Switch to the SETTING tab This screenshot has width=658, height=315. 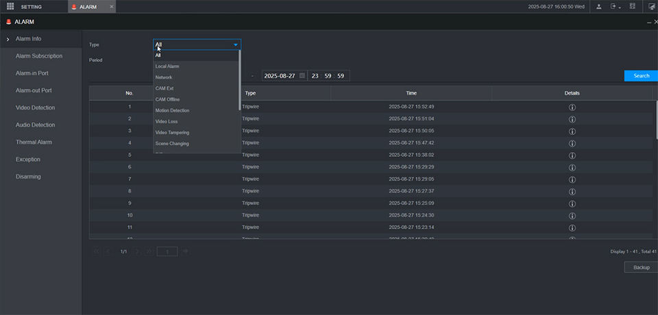[31, 7]
